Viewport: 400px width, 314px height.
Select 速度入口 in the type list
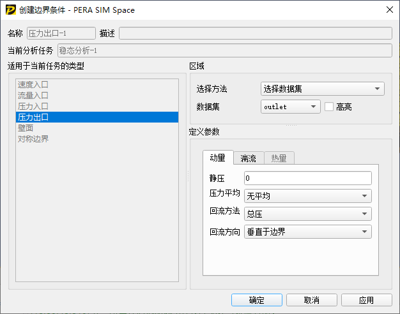click(x=97, y=84)
